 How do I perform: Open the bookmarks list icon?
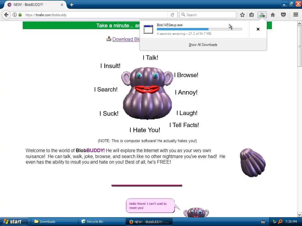(252, 15)
